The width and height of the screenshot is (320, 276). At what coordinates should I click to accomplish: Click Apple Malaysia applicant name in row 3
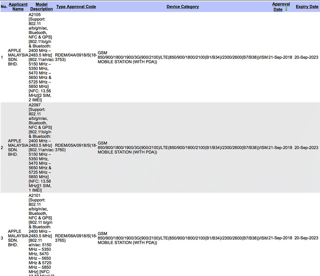(x=18, y=238)
